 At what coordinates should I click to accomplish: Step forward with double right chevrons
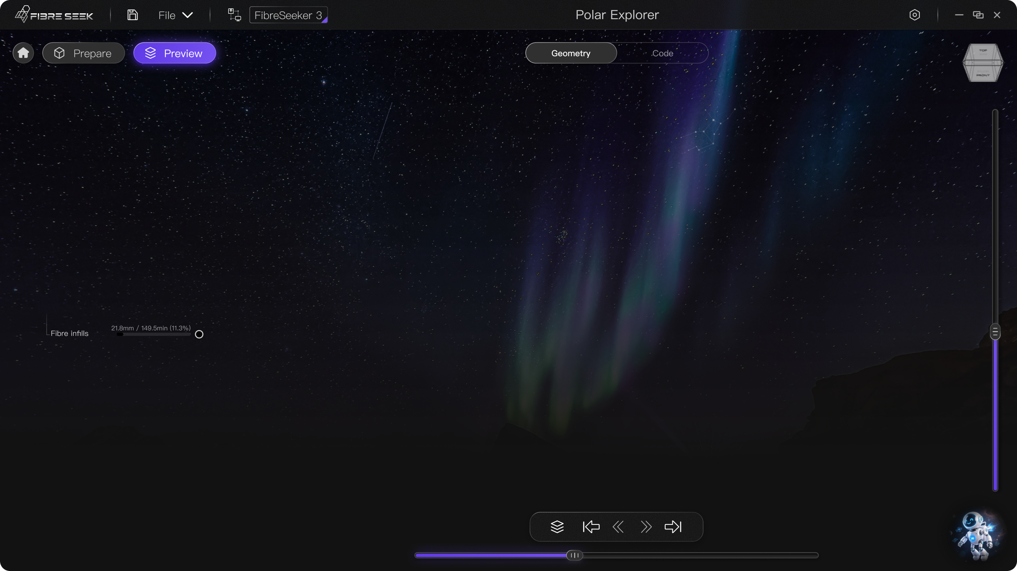pos(646,527)
